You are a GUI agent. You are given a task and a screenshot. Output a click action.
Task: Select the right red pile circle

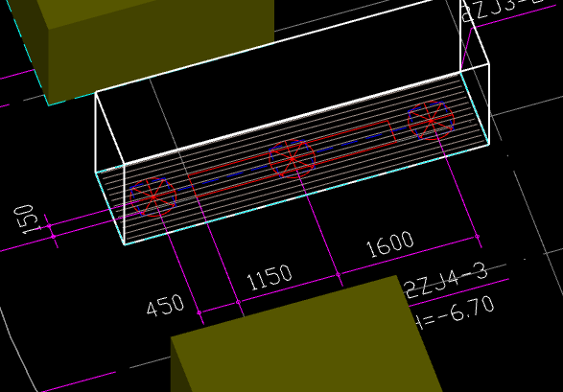(432, 121)
